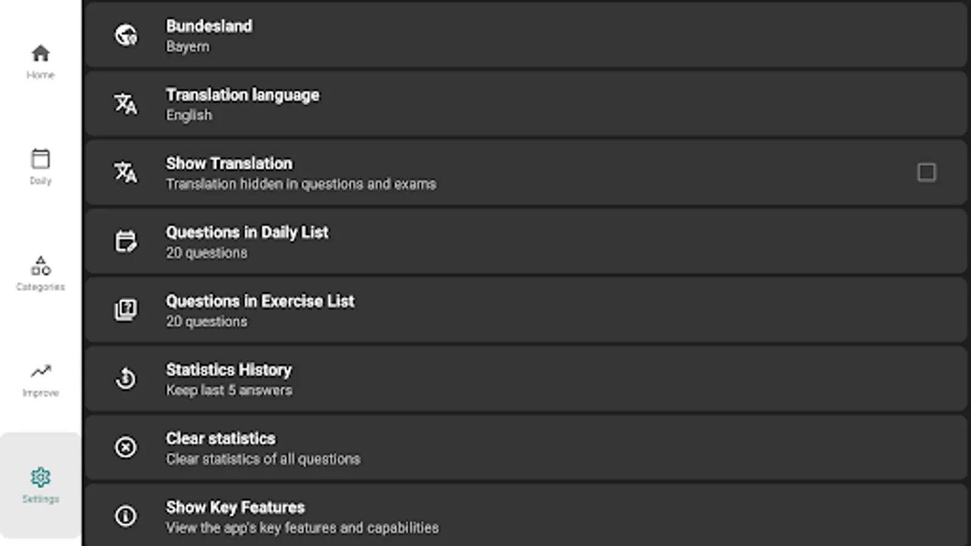The image size is (971, 546).
Task: Click the translation icon beside Translation language
Action: point(126,104)
